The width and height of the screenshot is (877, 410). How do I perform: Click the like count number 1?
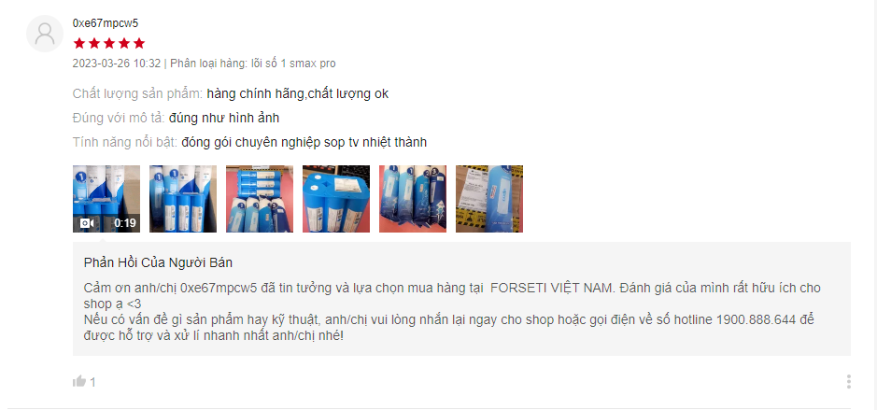(92, 382)
